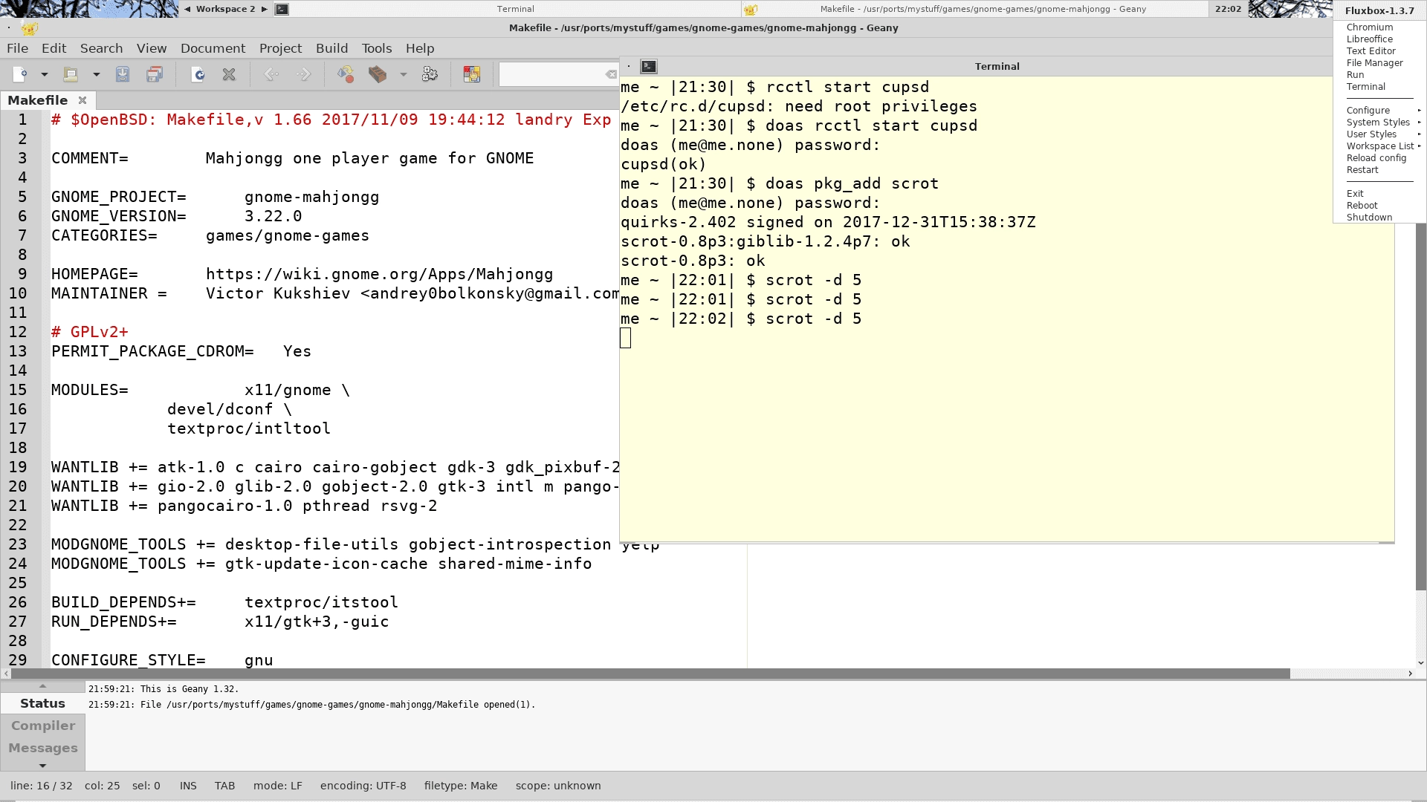Open the Edit menu

pos(54,48)
